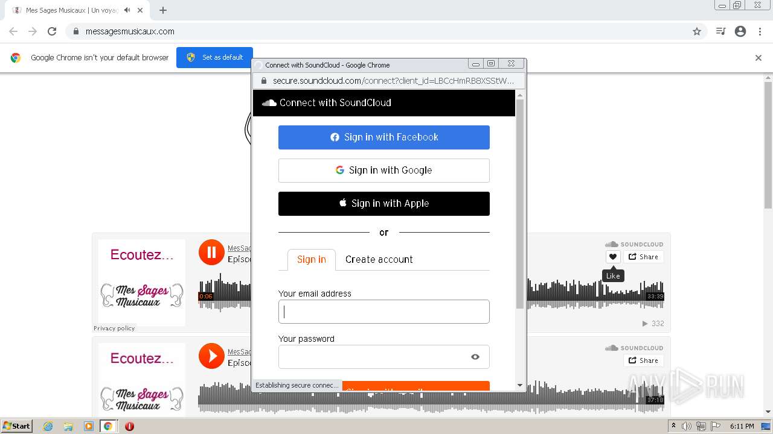Viewport: 773px width, 434px height.
Task: Click the 332 play count
Action: coord(653,324)
